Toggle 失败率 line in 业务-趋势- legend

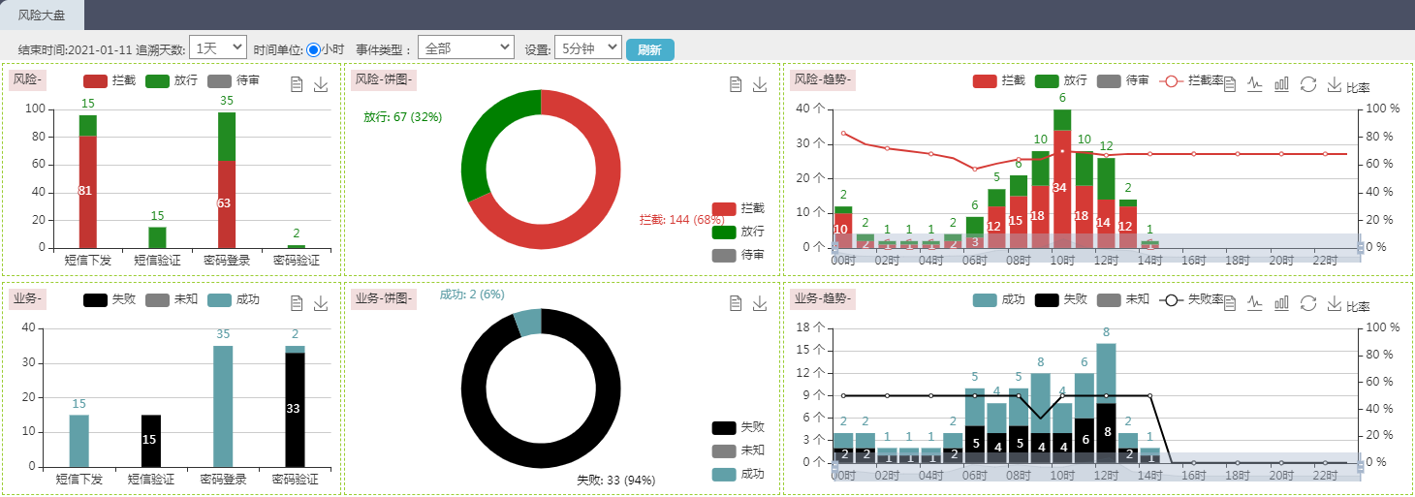click(1191, 299)
